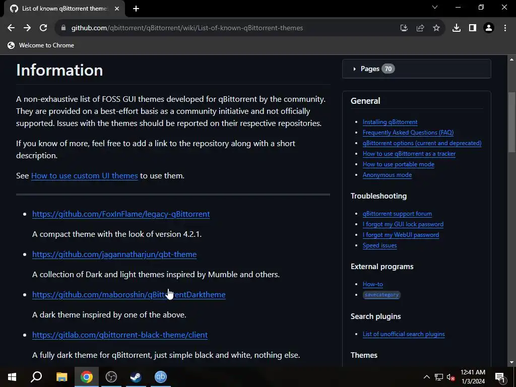The image size is (516, 387).
Task: Open Frequently Asked Questions (FAQ) link
Action: (x=408, y=133)
